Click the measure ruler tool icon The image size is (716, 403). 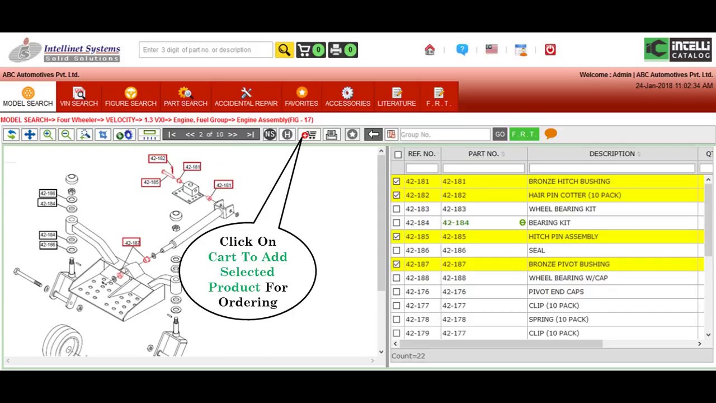click(149, 134)
